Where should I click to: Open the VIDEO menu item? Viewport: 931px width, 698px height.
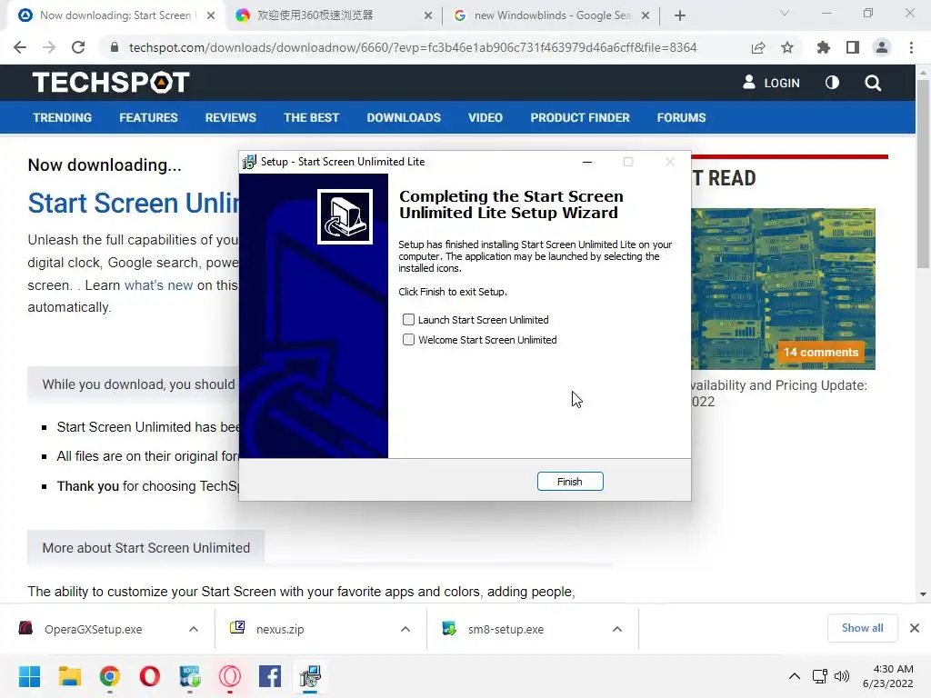(x=486, y=117)
